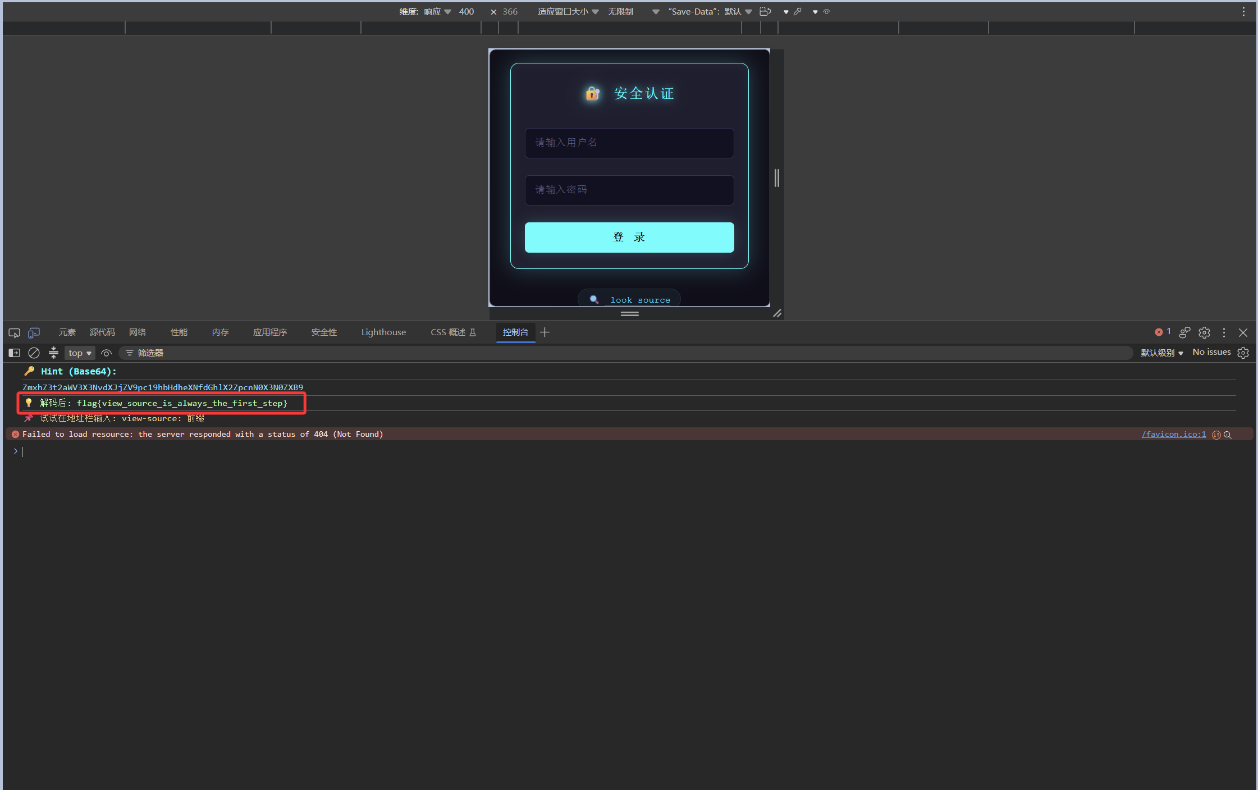Click the rotate screen orientation icon
This screenshot has height=790, width=1258.
click(x=765, y=12)
